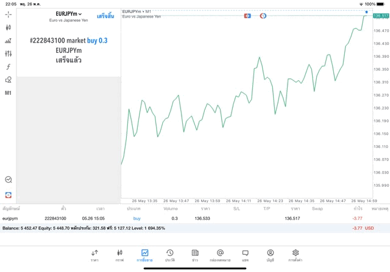Open chart type candlestick icon in sidebar
Viewport: 390px width, 272px height.
point(9,27)
